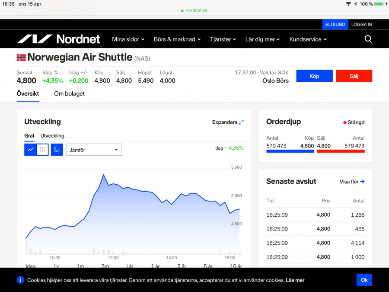Select the line chart view icon
Viewport: 389px width, 292px height.
pyautogui.click(x=30, y=150)
